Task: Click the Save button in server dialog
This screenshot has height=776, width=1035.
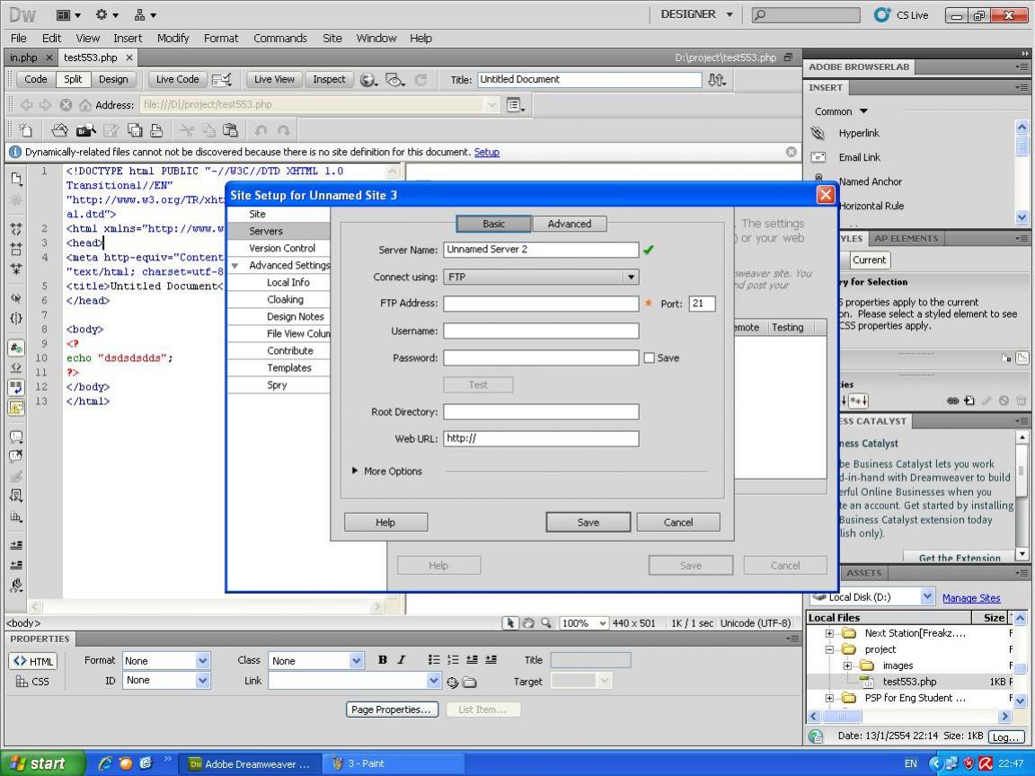Action: (588, 523)
